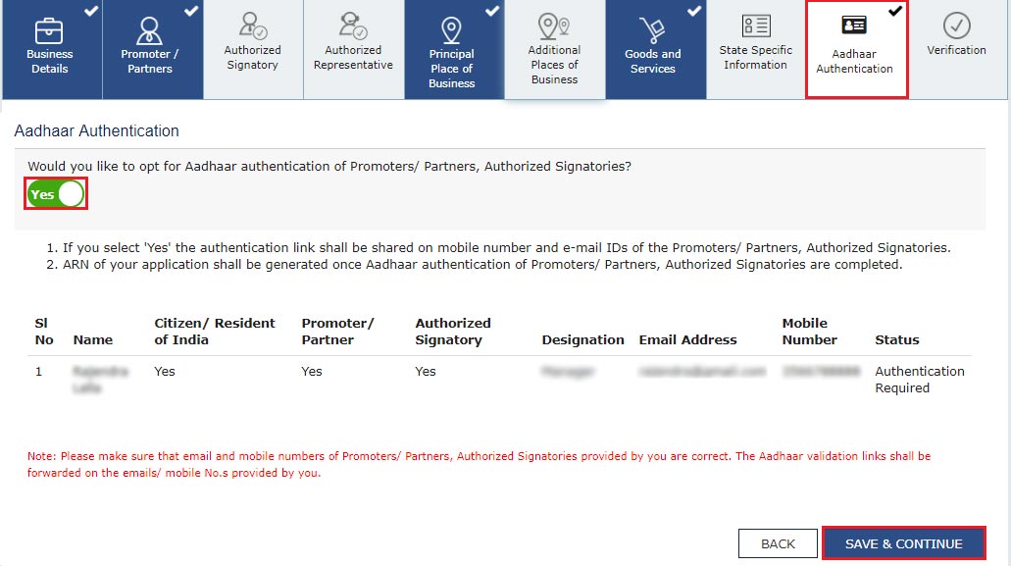Open the Verification tab

pyautogui.click(x=956, y=50)
